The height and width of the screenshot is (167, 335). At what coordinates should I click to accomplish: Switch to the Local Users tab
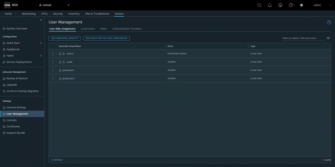coord(88,29)
